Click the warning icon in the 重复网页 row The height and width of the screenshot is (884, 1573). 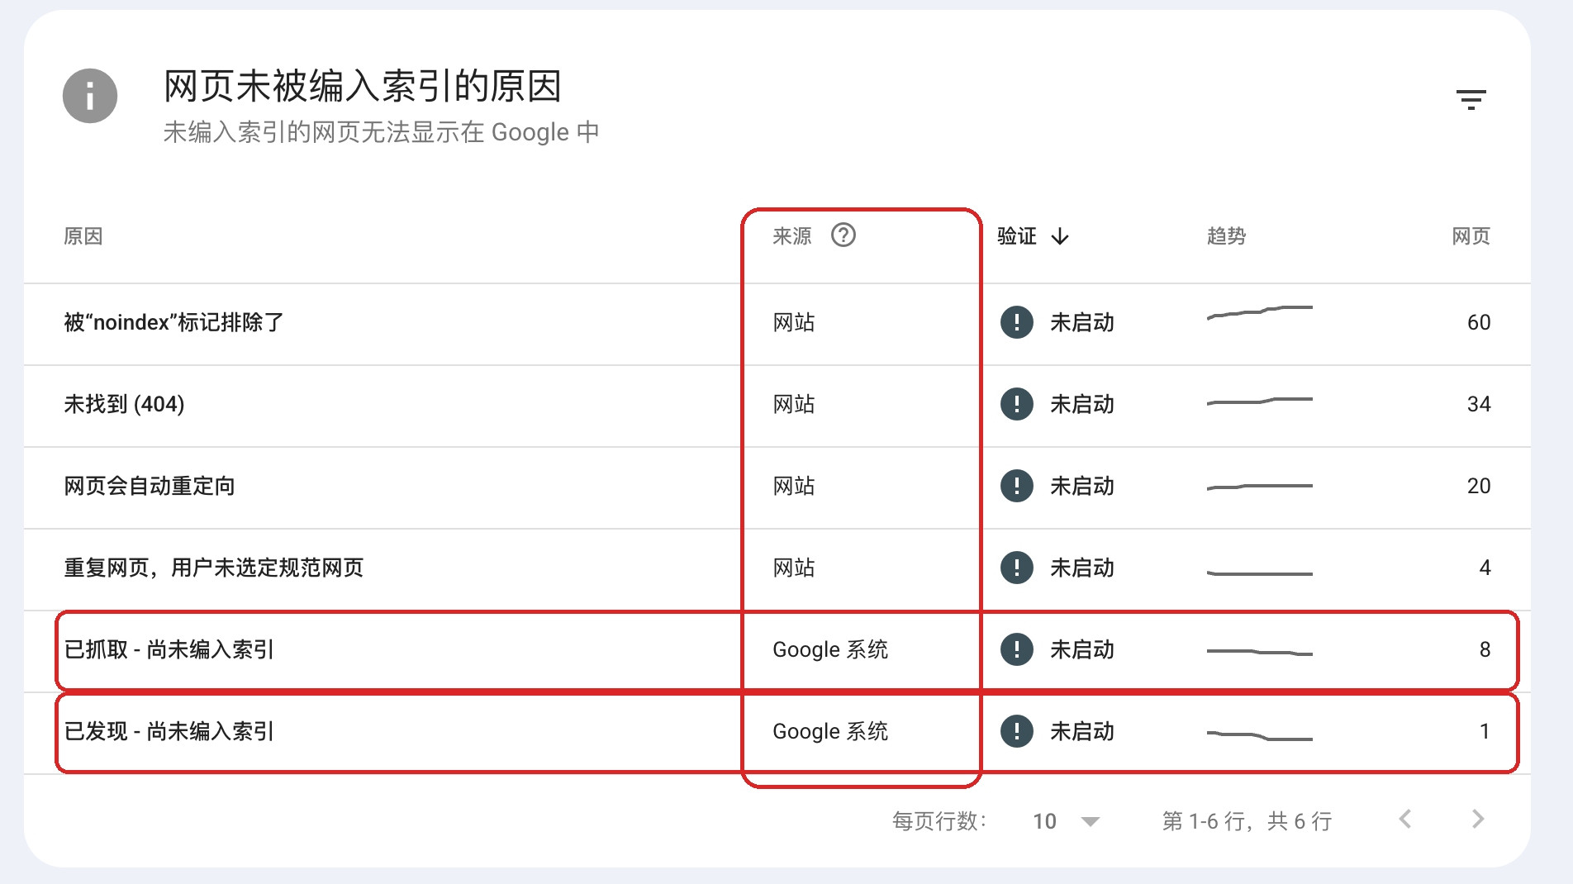[x=1016, y=568]
